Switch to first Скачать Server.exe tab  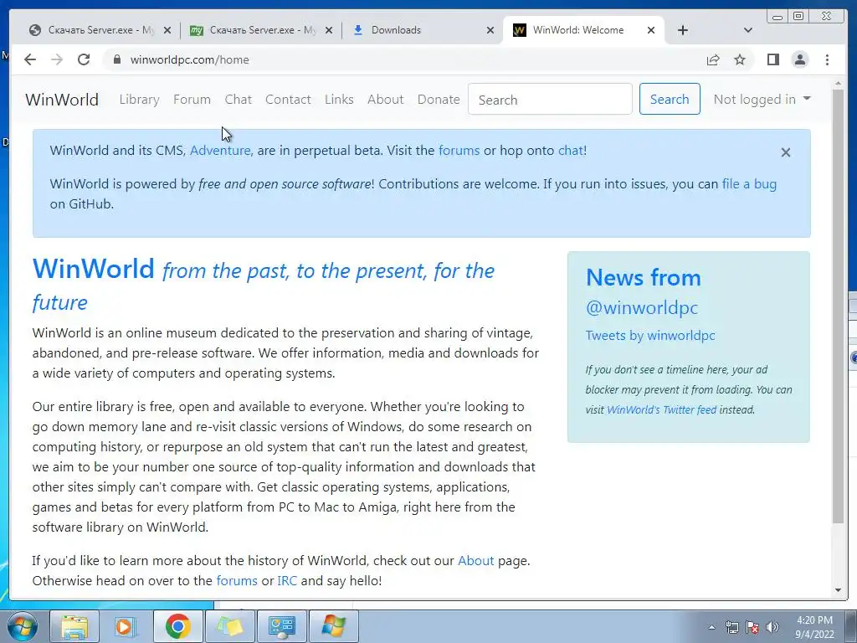pyautogui.click(x=100, y=30)
